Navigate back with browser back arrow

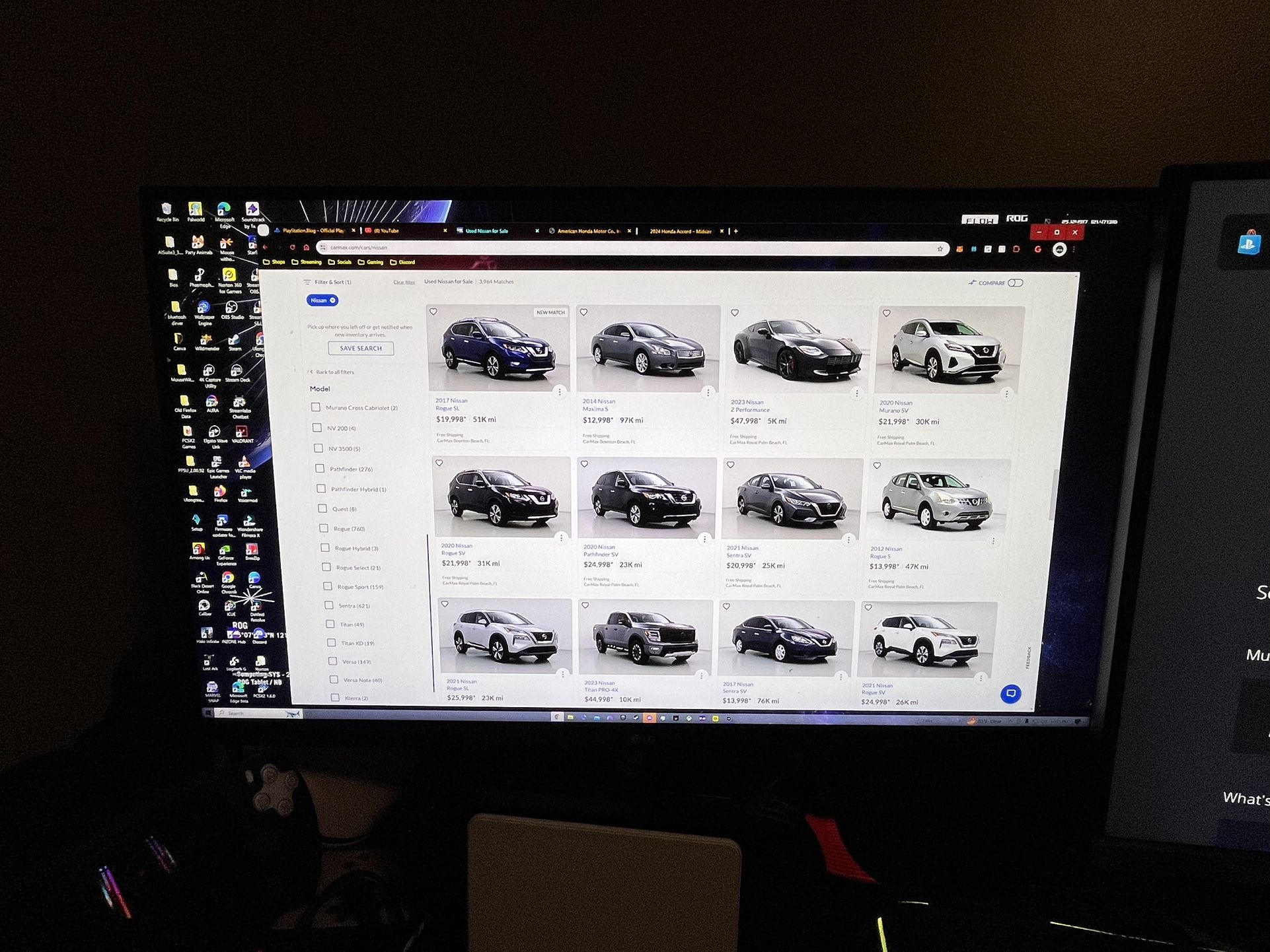[266, 247]
